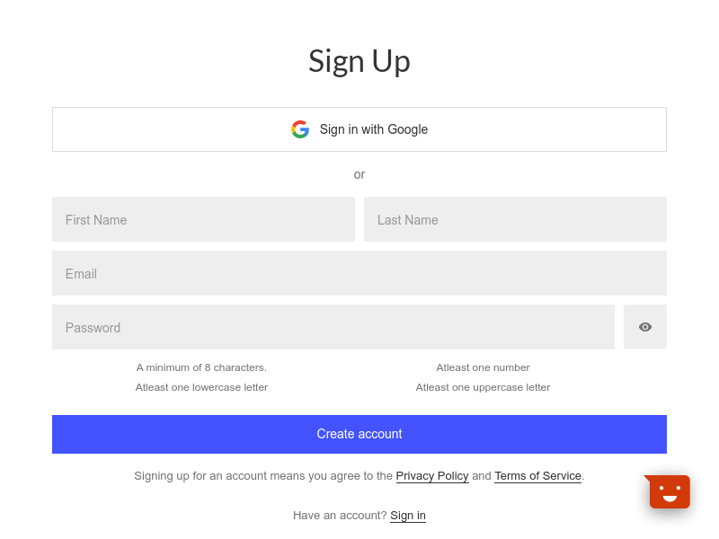Click the Create account button
The image size is (719, 539).
click(359, 434)
